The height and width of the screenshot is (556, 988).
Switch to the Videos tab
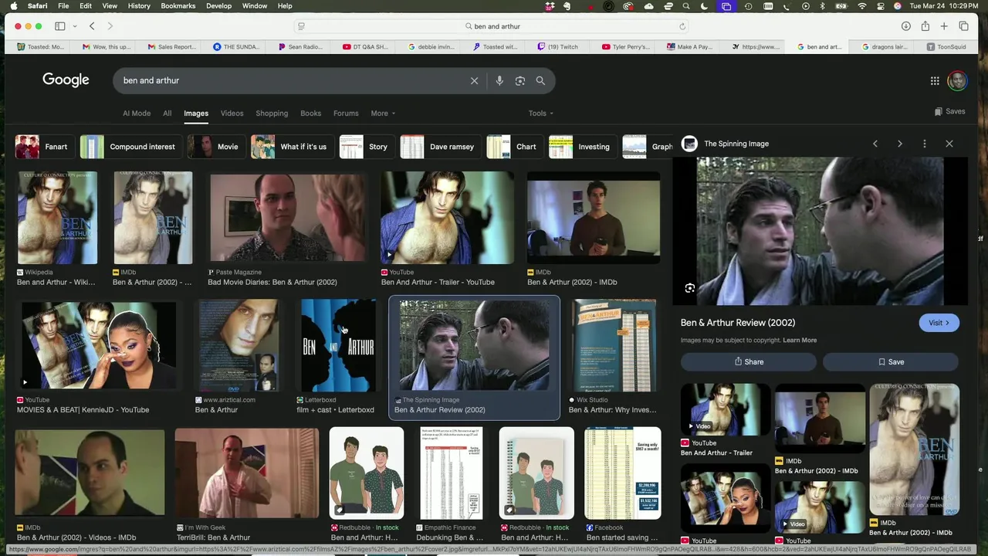pyautogui.click(x=232, y=114)
